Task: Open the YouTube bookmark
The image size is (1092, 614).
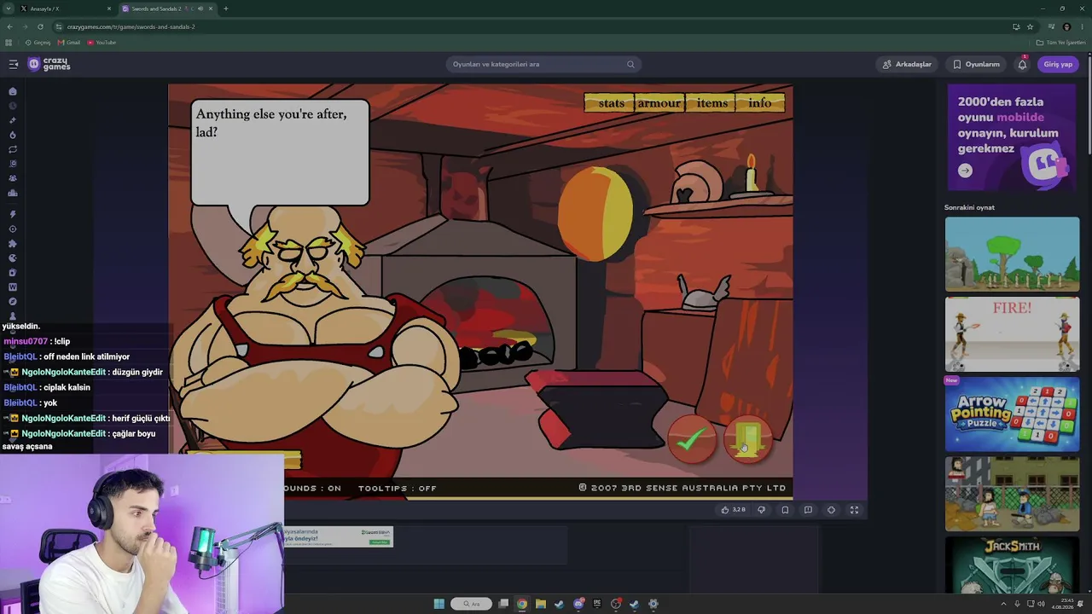Action: (102, 43)
